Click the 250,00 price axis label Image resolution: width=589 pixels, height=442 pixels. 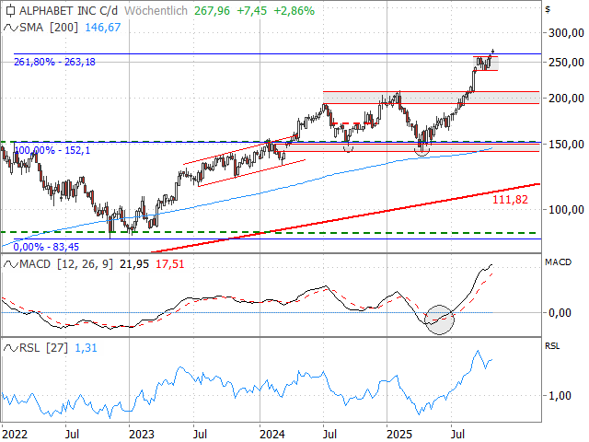pos(566,62)
